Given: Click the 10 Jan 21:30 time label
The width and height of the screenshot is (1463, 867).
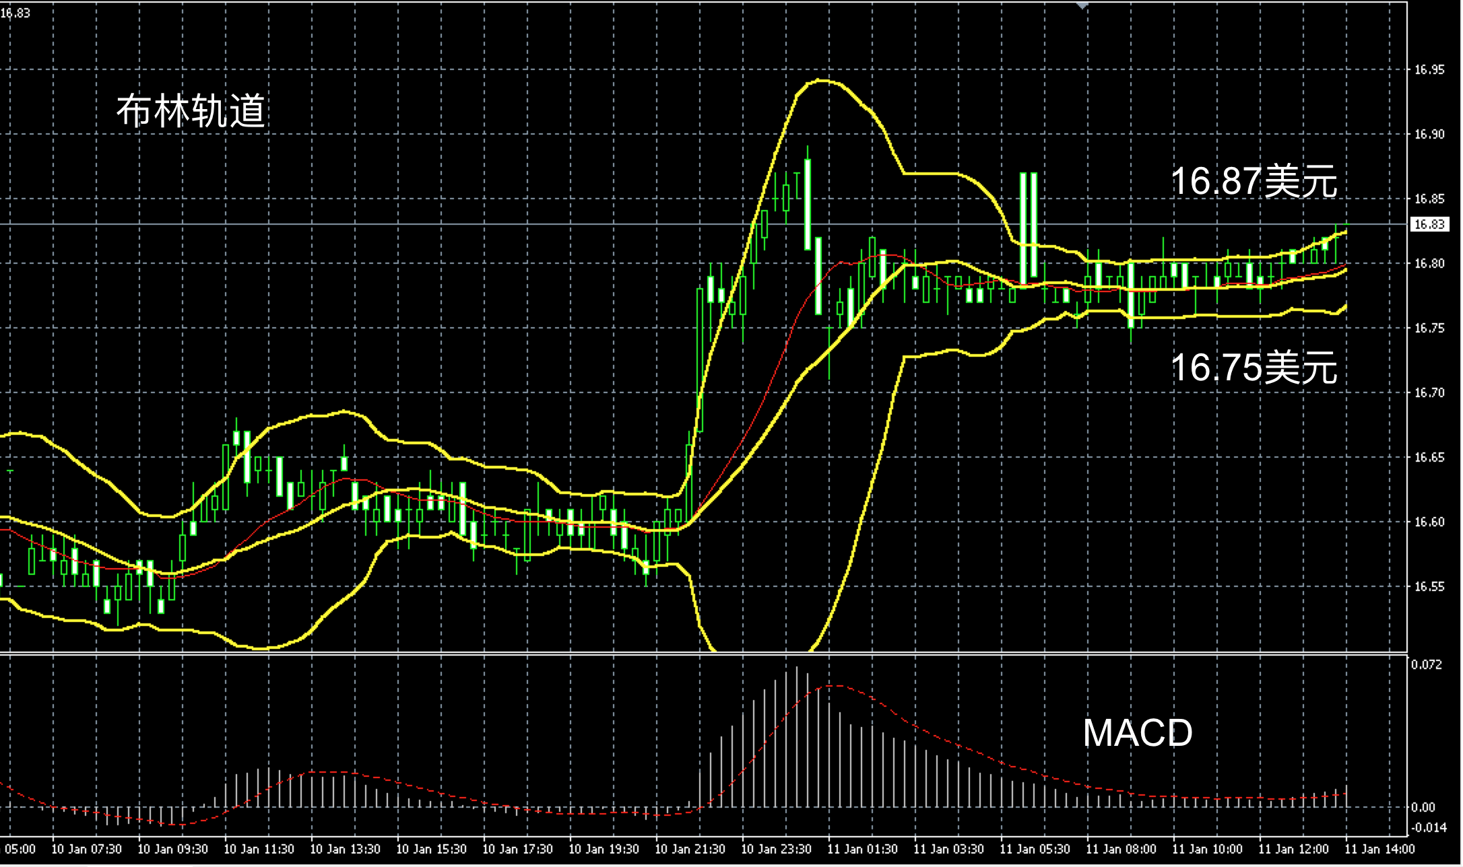Looking at the screenshot, I should coord(690,849).
